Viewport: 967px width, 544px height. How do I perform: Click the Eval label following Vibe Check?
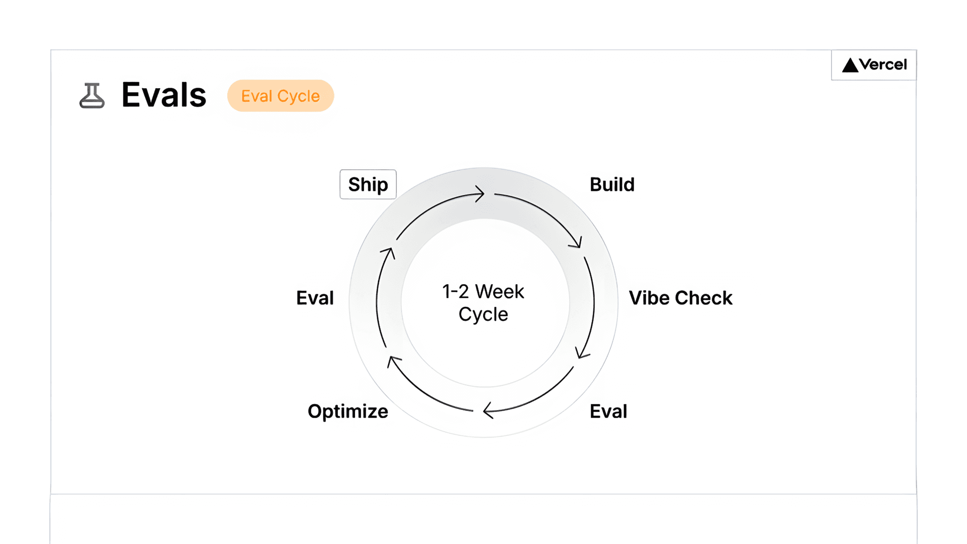point(608,412)
